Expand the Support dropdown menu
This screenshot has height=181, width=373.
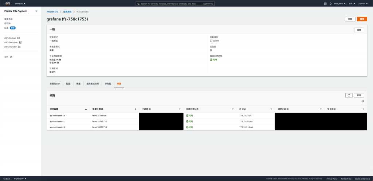pyautogui.click(x=362, y=4)
